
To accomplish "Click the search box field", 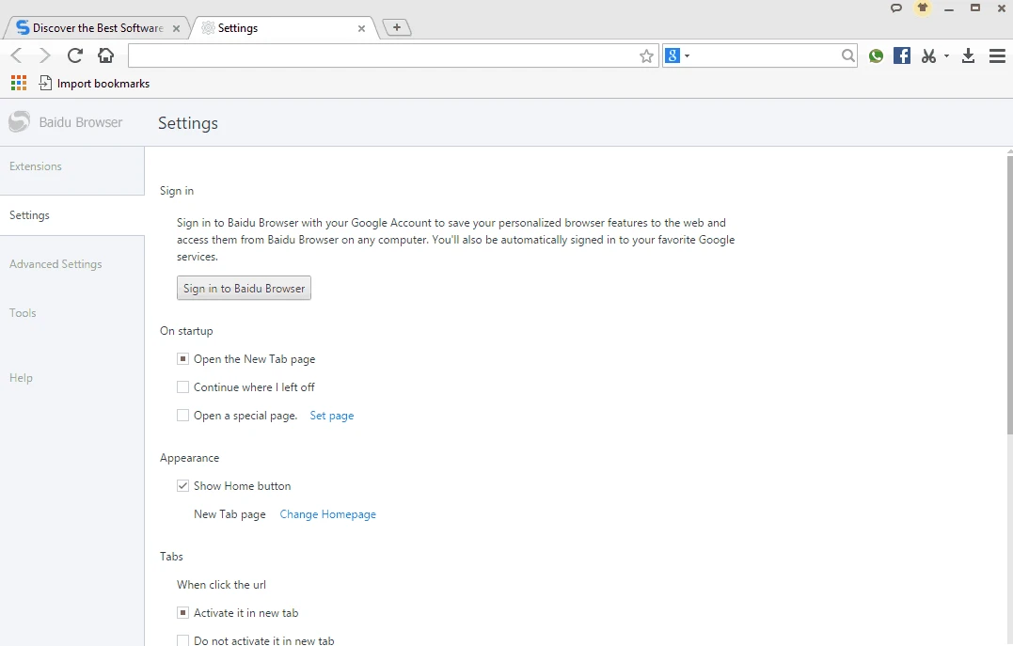I will 766,56.
